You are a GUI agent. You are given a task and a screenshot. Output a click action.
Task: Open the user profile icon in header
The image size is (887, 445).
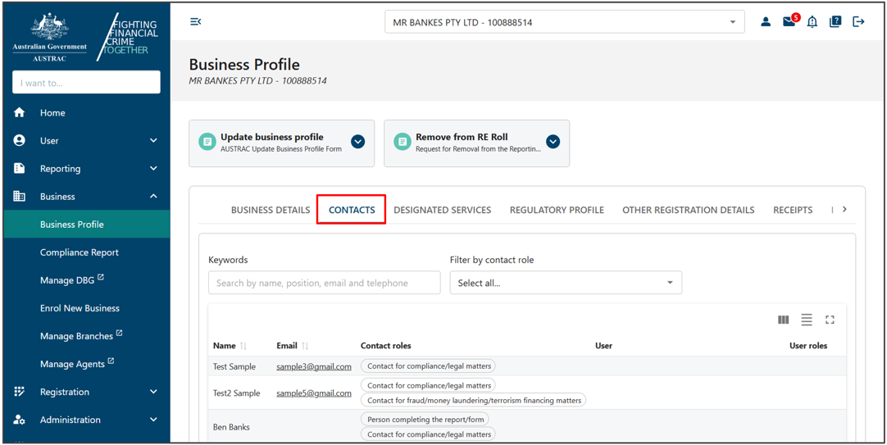pos(766,22)
